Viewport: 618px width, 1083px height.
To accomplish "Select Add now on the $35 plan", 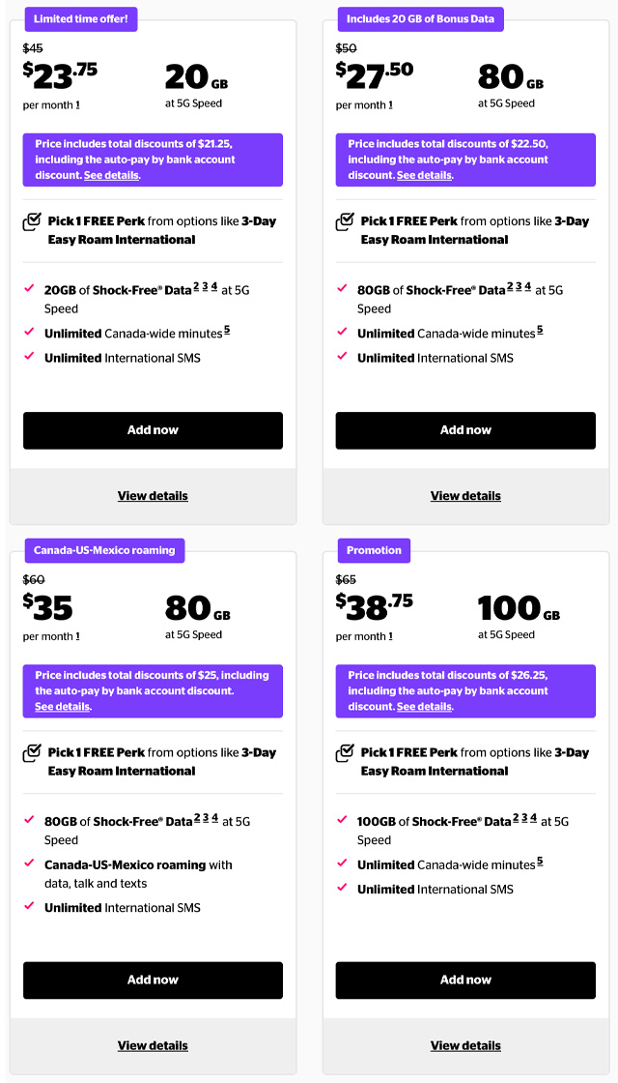I will [153, 980].
